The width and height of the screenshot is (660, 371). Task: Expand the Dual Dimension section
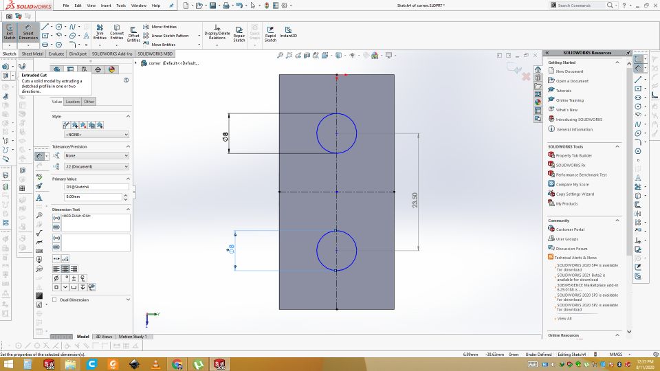[x=128, y=300]
